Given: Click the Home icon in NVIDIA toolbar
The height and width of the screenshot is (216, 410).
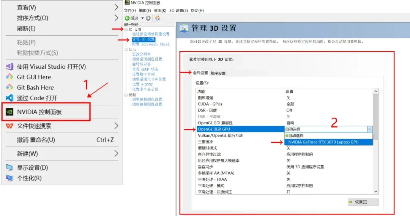Looking at the screenshot, I should coord(158,18).
